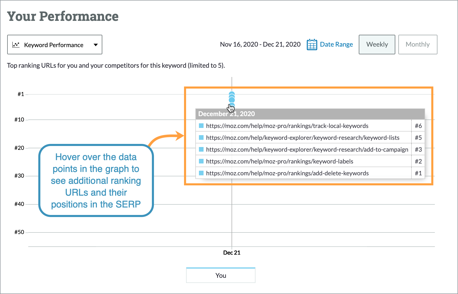Toggle the You series visibility
458x294 pixels.
click(x=221, y=275)
